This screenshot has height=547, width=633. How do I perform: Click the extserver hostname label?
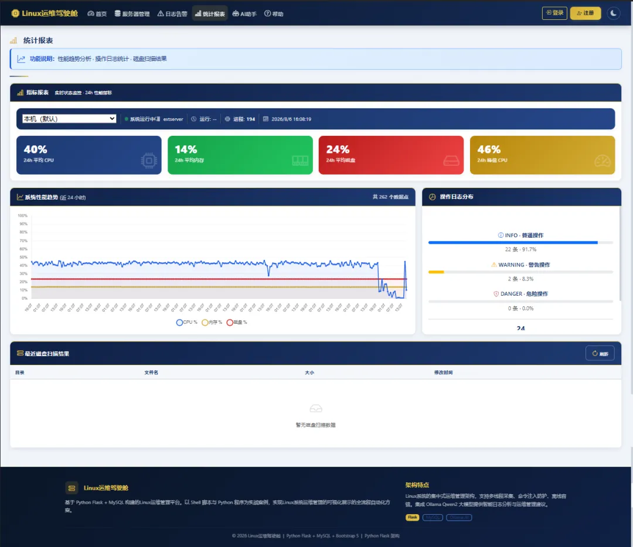pos(173,119)
